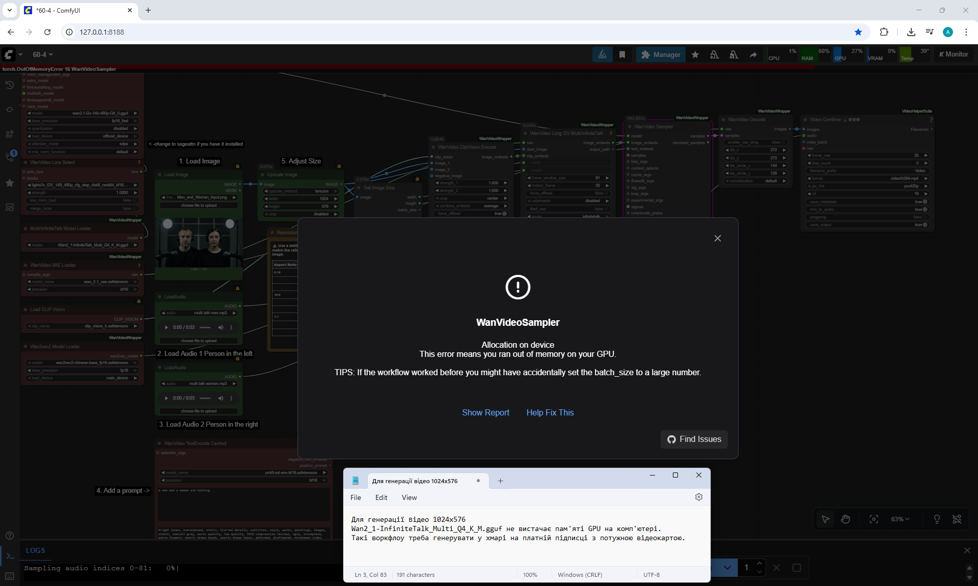Click the fit-view focus icon
The image size is (978, 586).
coord(874,519)
